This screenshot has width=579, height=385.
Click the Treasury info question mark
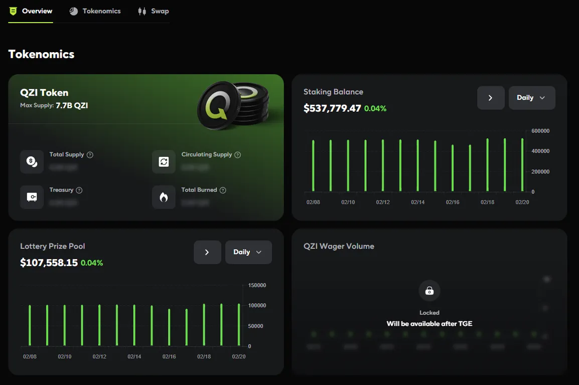pos(79,190)
